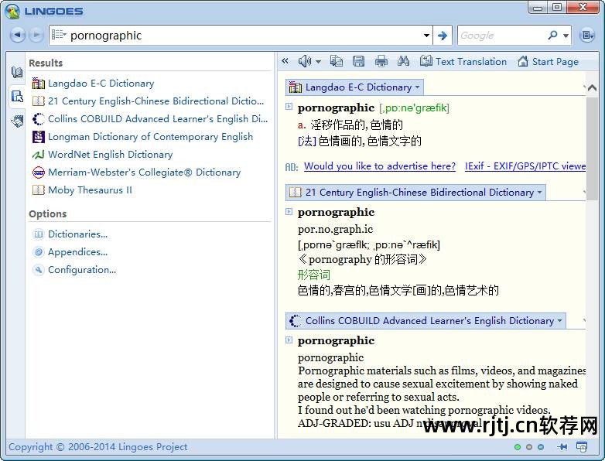Open the main menu button at top right
This screenshot has width=605, height=461.
587,36
